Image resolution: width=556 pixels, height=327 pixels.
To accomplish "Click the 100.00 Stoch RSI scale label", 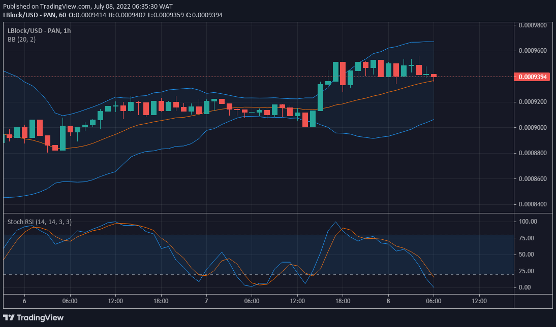I will [528, 222].
